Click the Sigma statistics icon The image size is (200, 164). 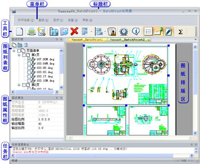[x=181, y=32]
